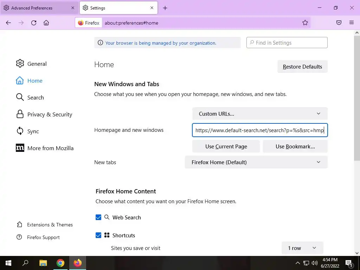Image resolution: width=360 pixels, height=270 pixels.
Task: Click the Firefox Support question icon
Action: tap(19, 237)
